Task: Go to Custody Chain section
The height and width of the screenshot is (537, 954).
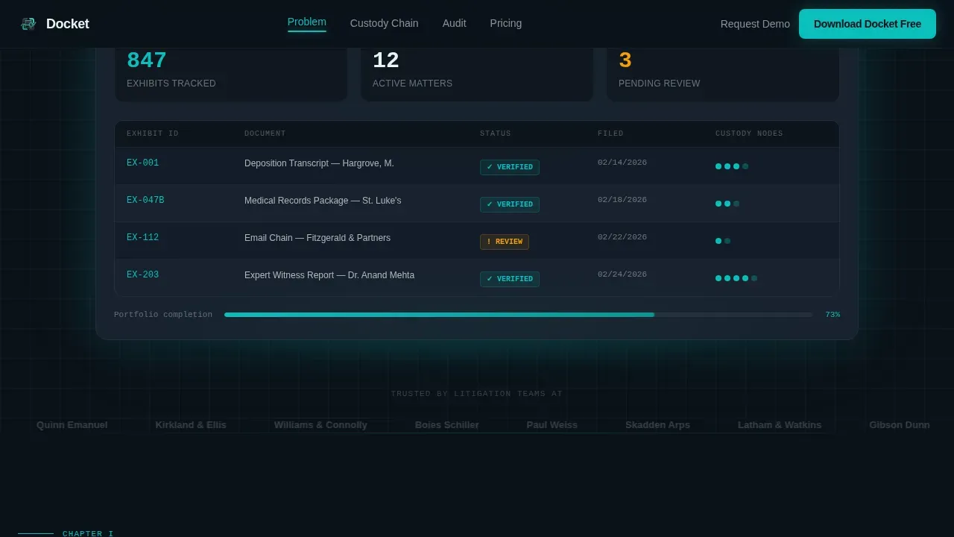Action: pyautogui.click(x=385, y=24)
